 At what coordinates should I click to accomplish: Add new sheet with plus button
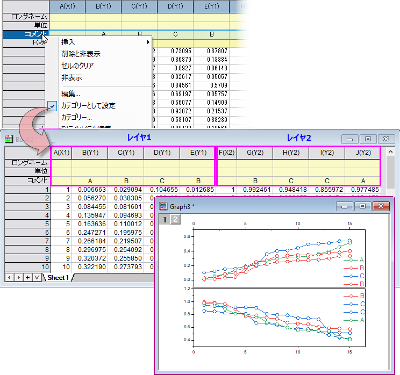(x=27, y=278)
